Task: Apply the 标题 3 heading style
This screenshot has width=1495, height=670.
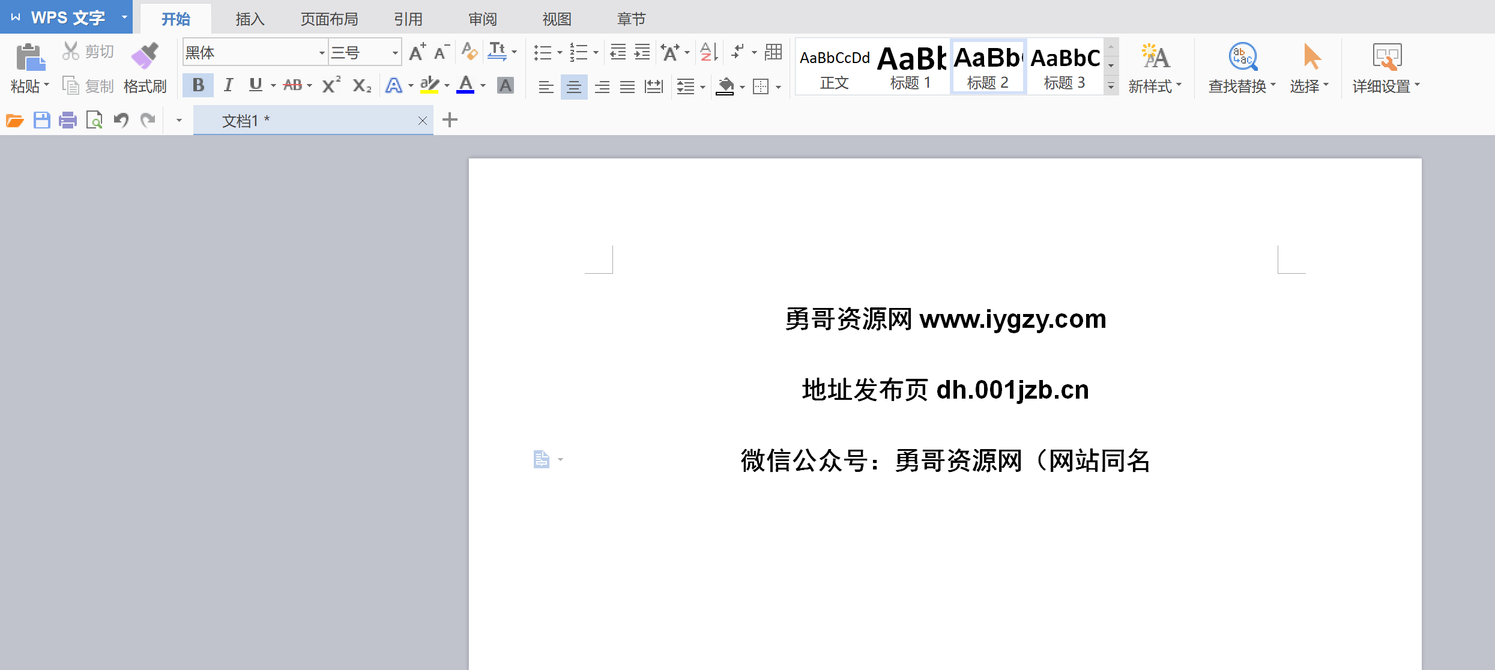Action: (x=1065, y=67)
